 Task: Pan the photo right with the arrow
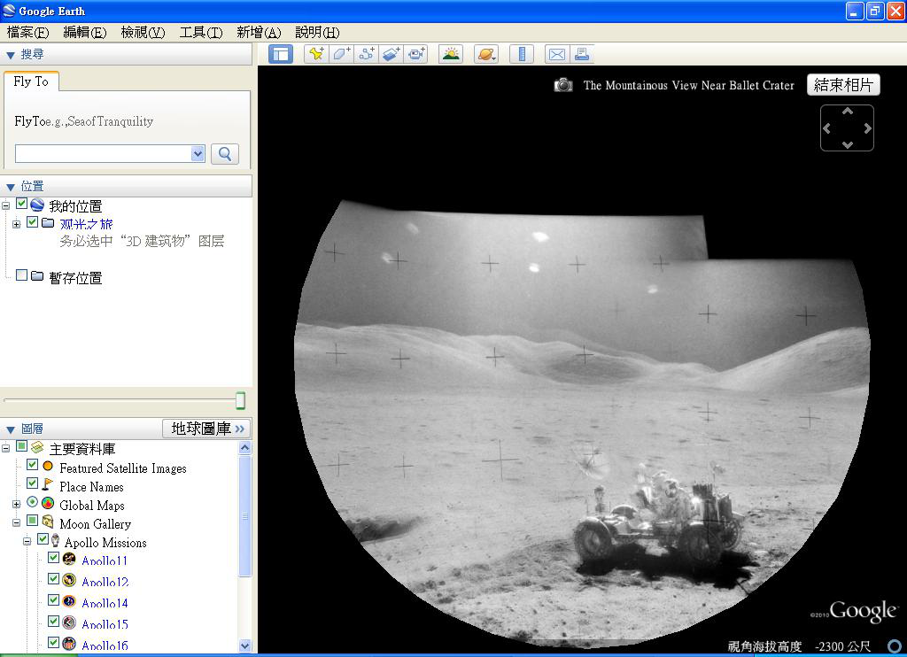click(868, 128)
